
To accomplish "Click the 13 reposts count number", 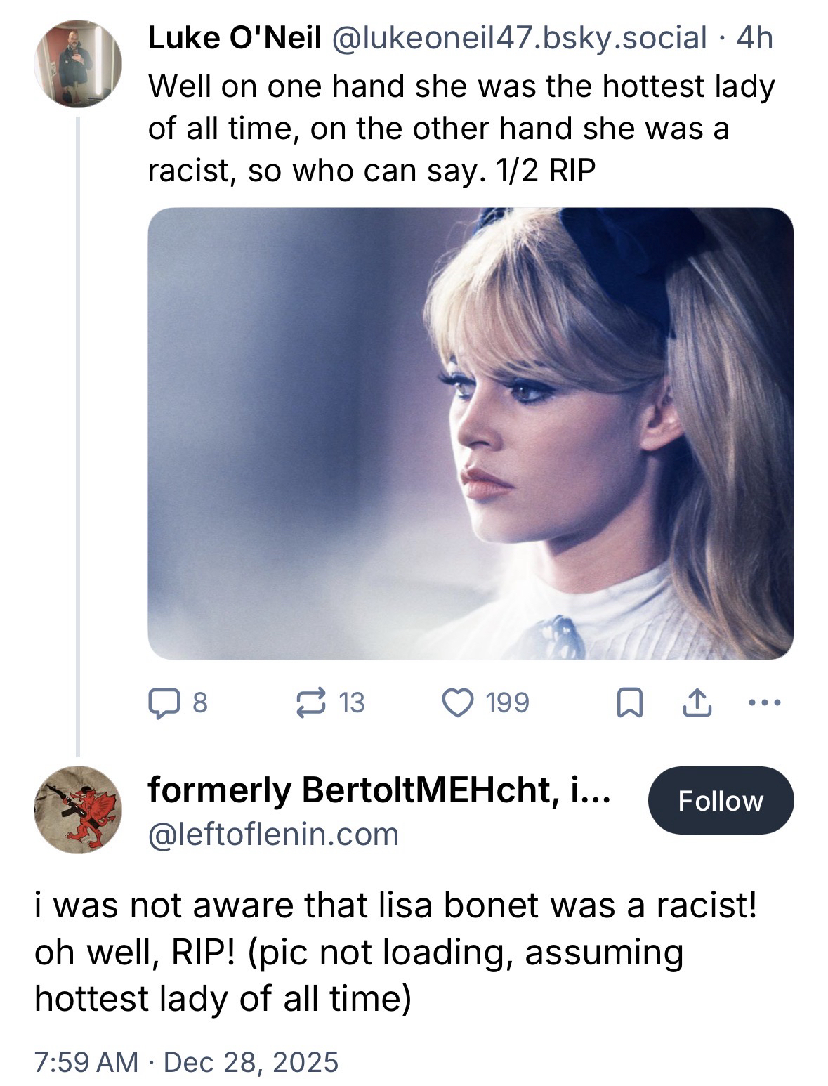I will tap(352, 703).
